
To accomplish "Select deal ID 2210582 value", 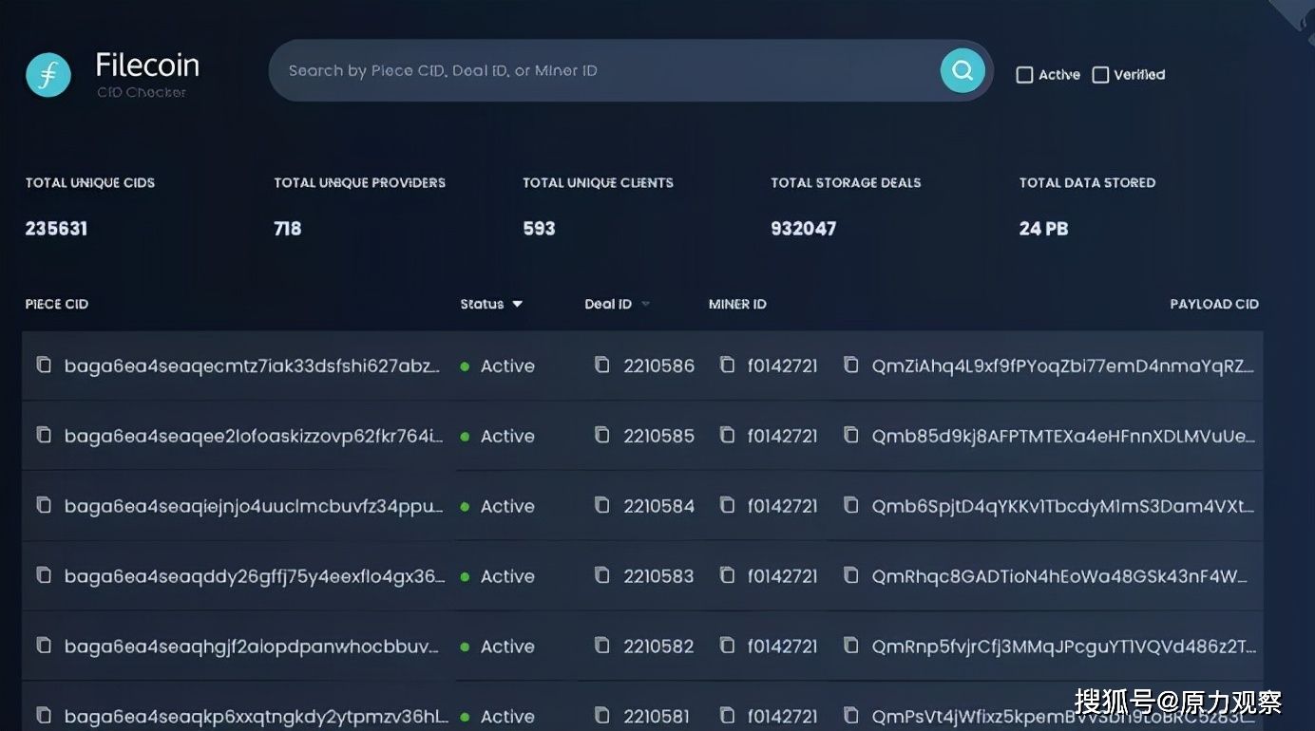I will (659, 647).
